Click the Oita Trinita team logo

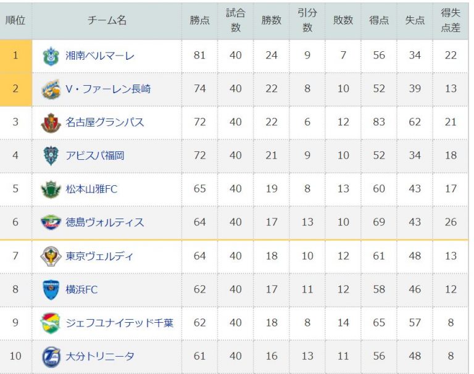point(51,357)
